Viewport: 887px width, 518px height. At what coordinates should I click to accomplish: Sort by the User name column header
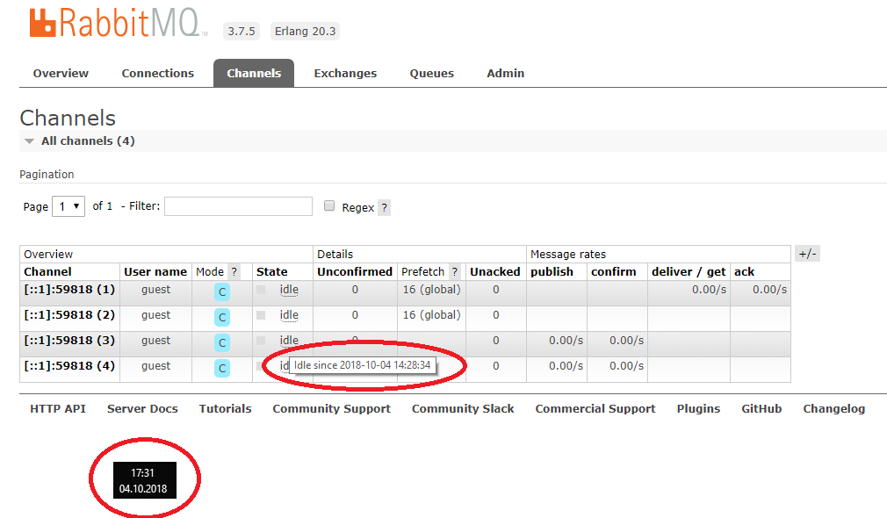[x=155, y=272]
